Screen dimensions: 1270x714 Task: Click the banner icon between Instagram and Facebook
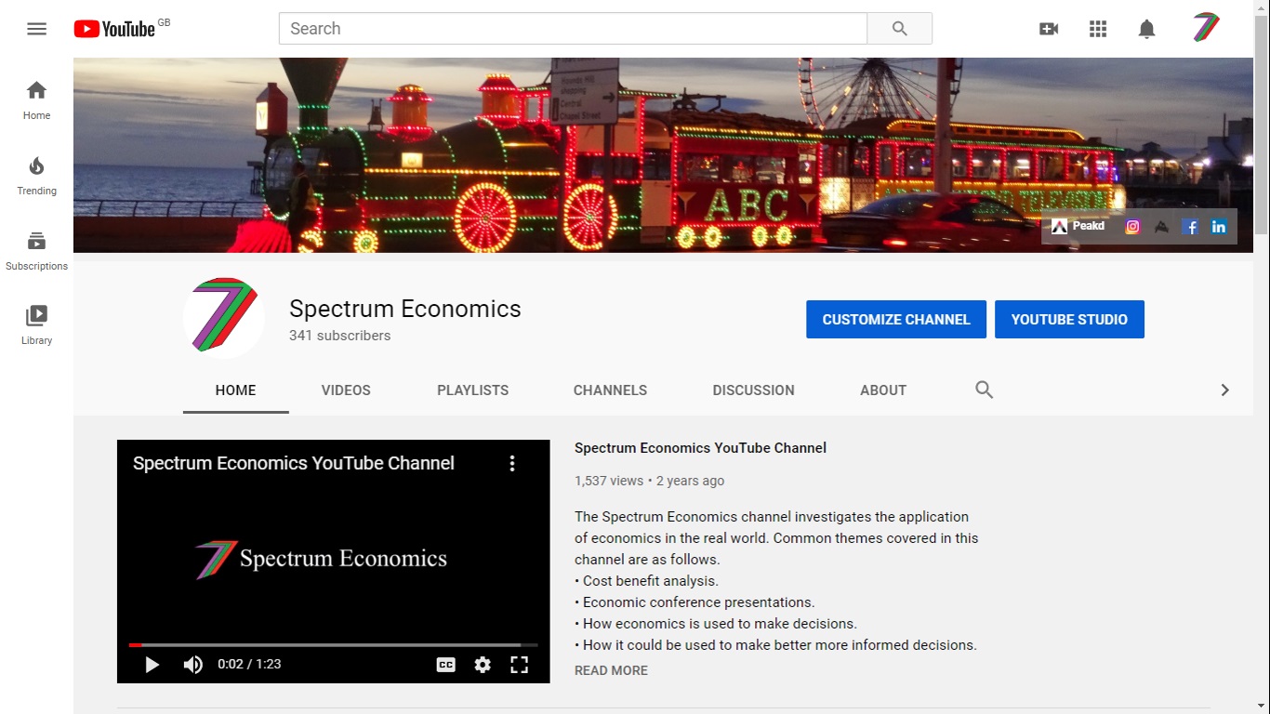1161,226
